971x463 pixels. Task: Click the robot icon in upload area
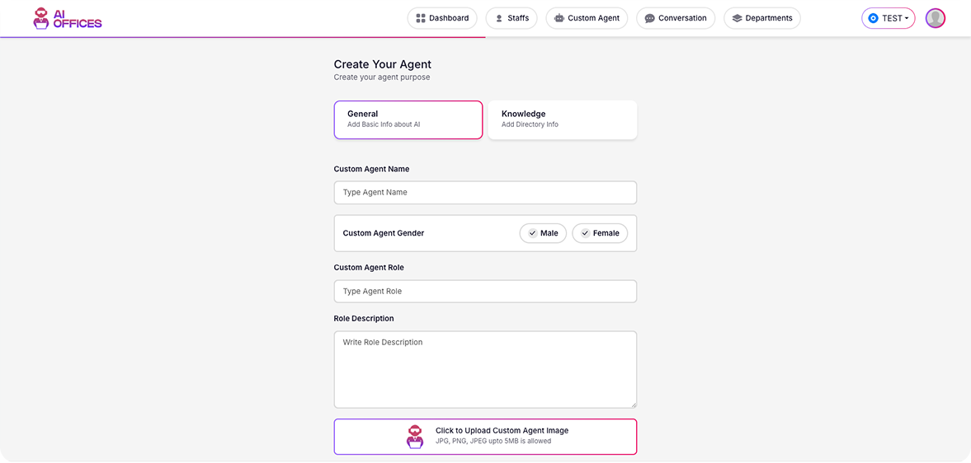[415, 437]
